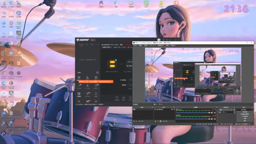The height and width of the screenshot is (144, 256).
Task: Click Studio Mode button in controls
Action: [x=245, y=116]
